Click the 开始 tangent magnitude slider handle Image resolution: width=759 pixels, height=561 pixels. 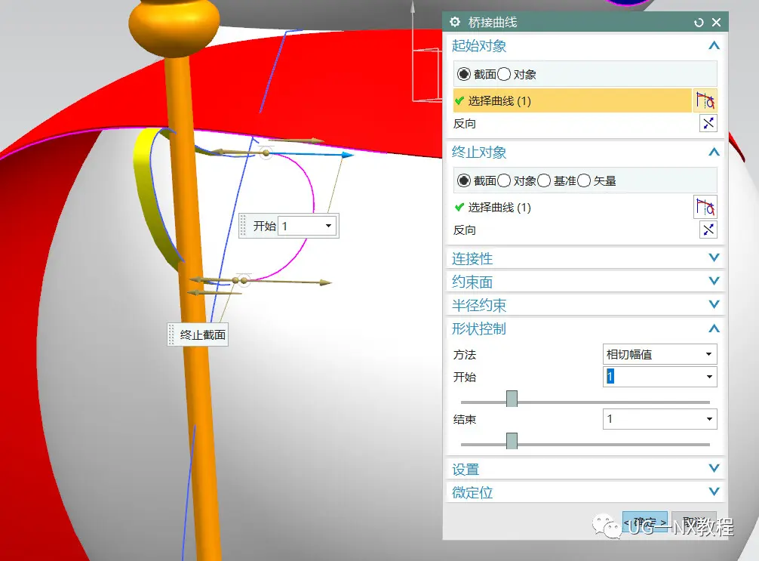pyautogui.click(x=512, y=399)
